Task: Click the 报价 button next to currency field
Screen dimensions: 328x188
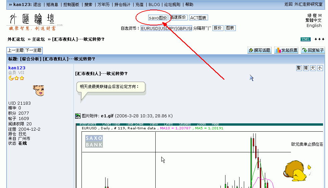Action: (x=218, y=28)
